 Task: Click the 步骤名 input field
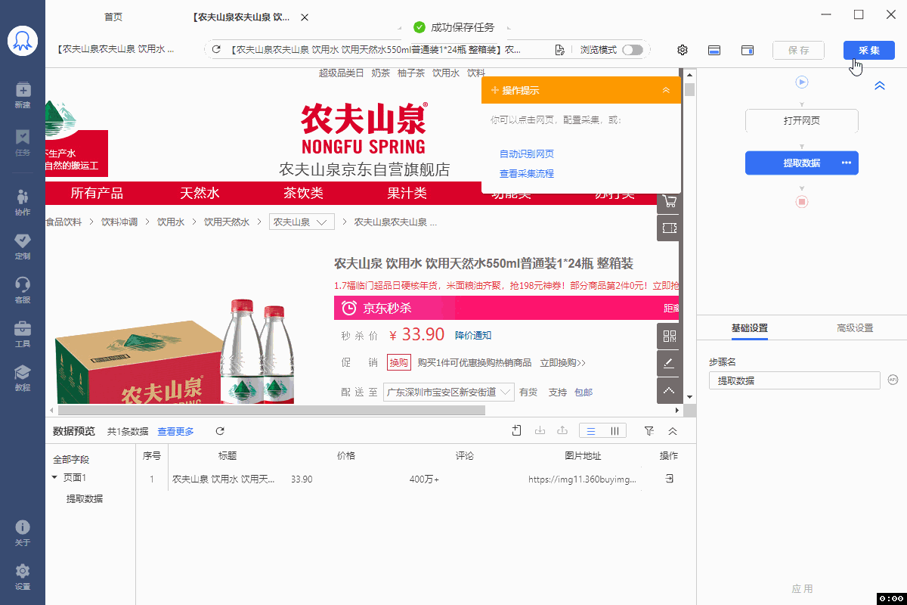(794, 380)
